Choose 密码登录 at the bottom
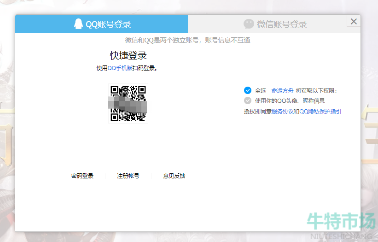Viewport: 378px width, 242px height. (82, 176)
